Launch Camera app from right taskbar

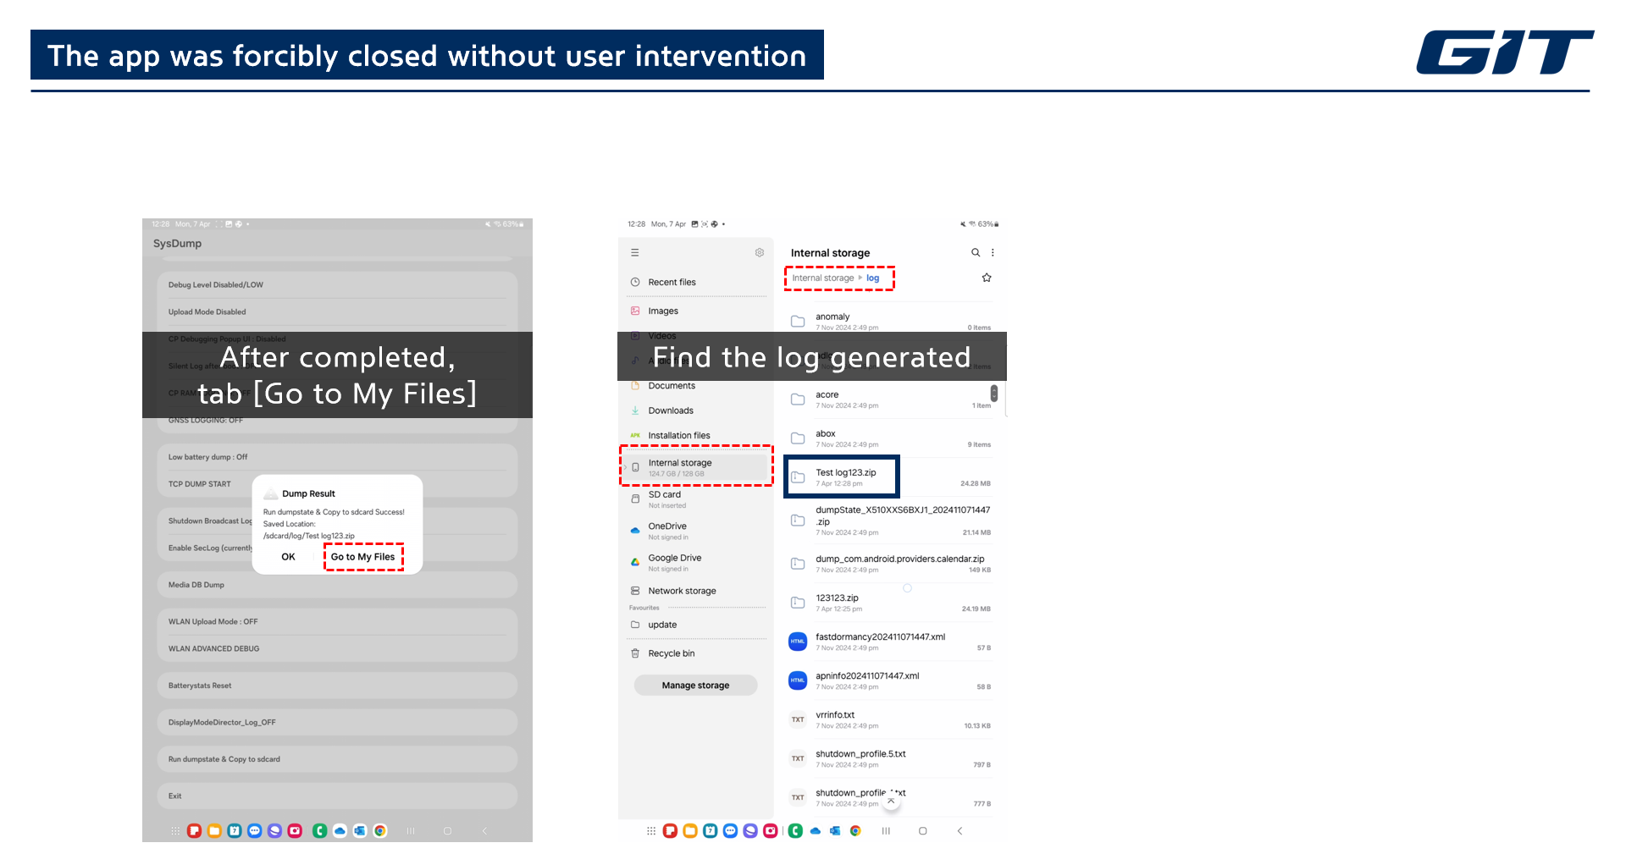(x=771, y=831)
